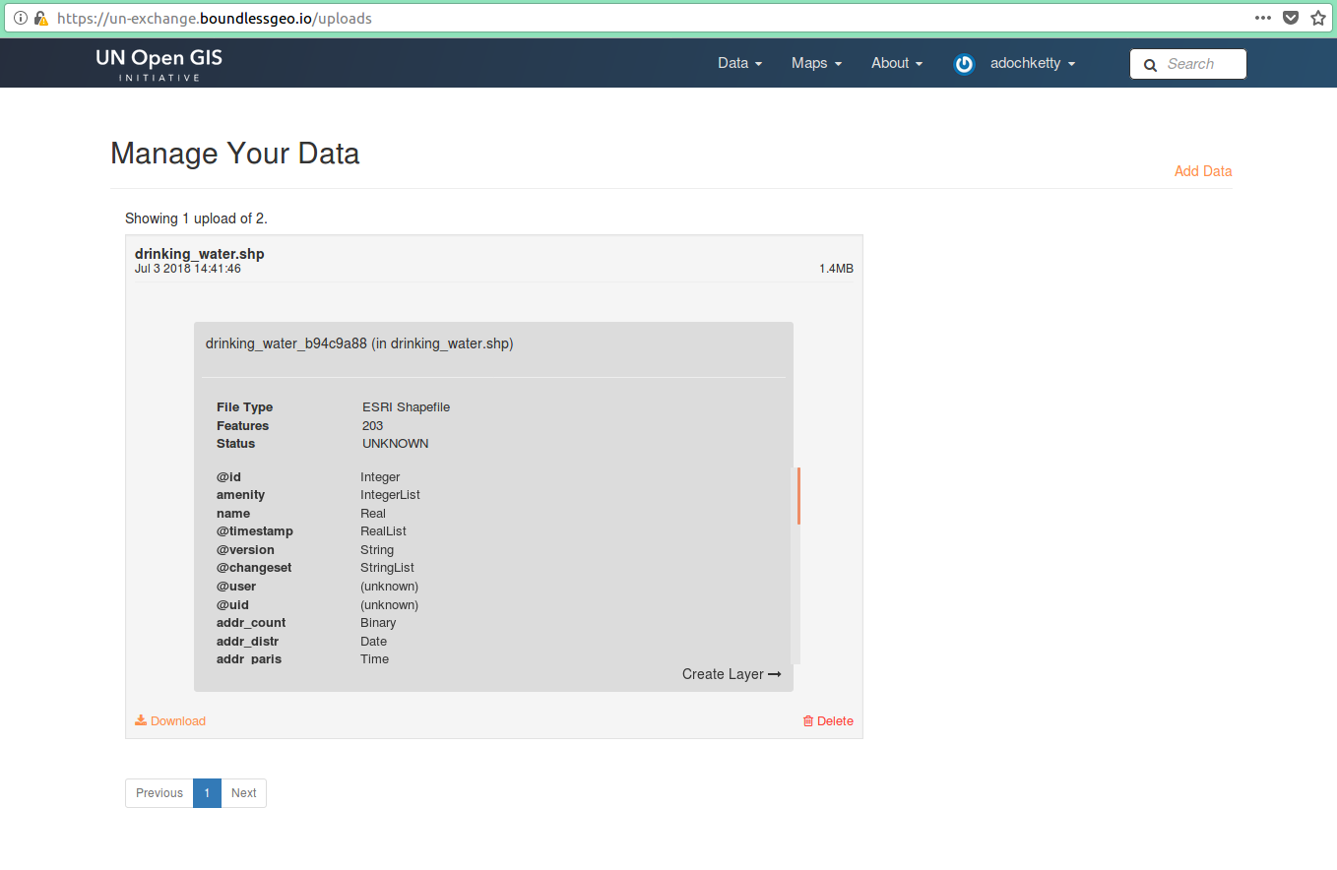Go to the Next page
Viewport: 1337px width, 870px height.
pos(243,793)
